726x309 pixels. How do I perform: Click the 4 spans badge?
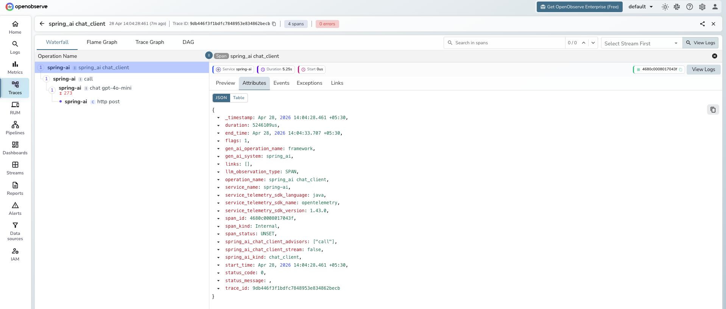click(x=296, y=24)
